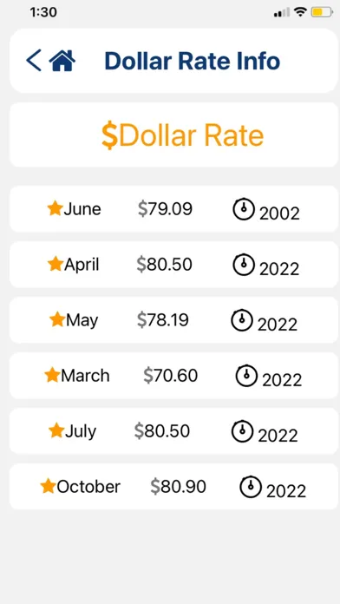340x604 pixels.
Task: Tap the clock icon in April row
Action: click(x=244, y=265)
